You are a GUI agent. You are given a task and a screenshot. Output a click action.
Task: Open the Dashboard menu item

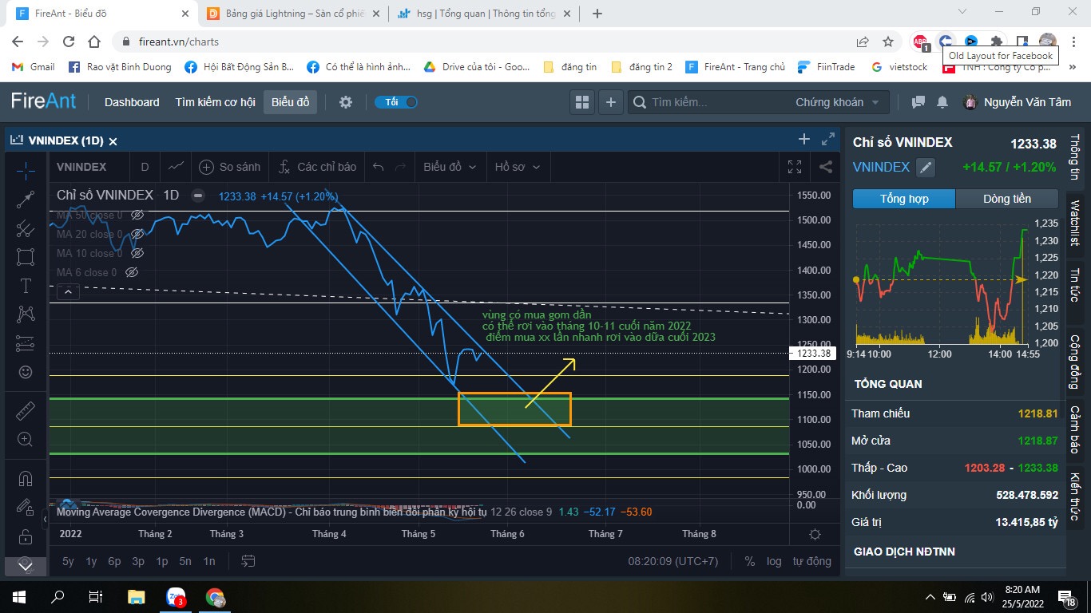click(x=132, y=102)
